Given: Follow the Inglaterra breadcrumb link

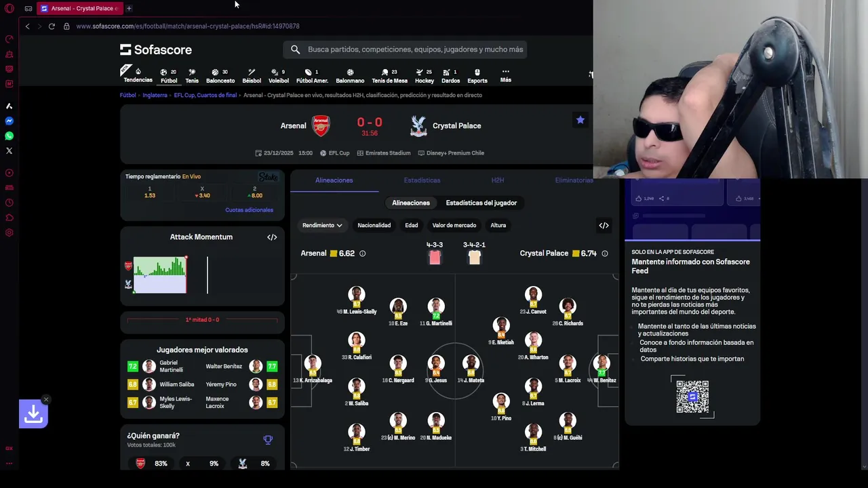Looking at the screenshot, I should tap(155, 96).
